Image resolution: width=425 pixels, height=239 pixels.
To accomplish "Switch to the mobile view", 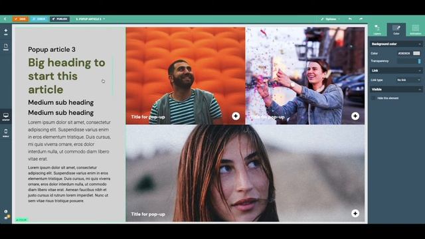I will (x=6, y=133).
